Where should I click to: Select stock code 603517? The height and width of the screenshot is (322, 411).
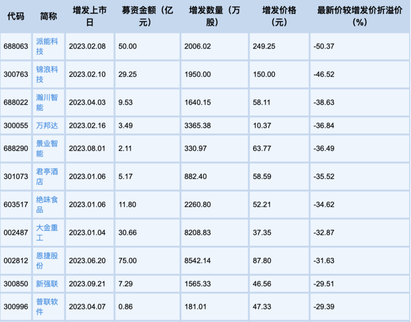pyautogui.click(x=16, y=205)
